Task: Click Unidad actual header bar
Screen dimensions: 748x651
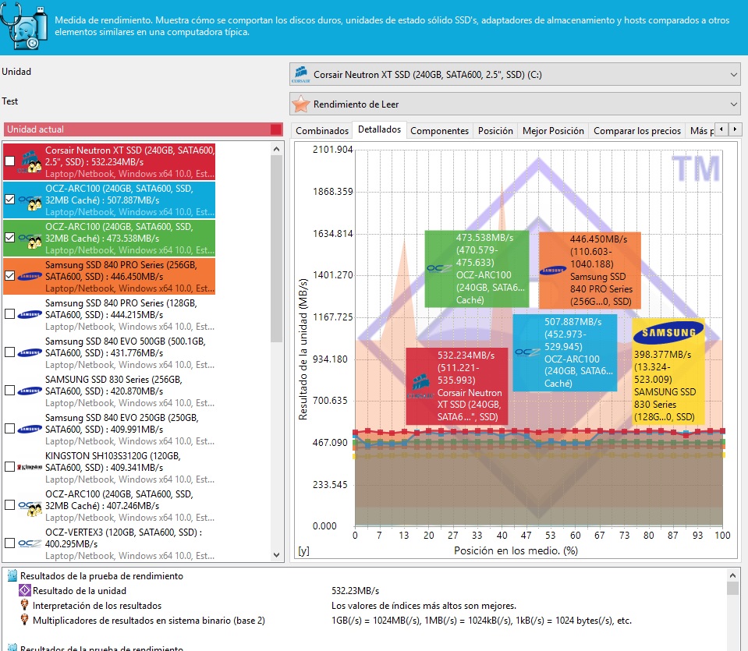Action: [x=144, y=129]
